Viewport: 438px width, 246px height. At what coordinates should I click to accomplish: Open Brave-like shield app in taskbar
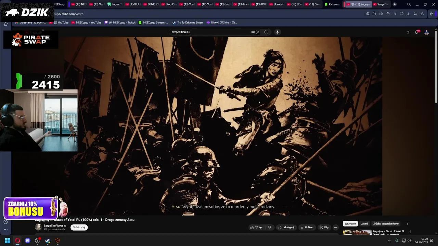point(57,241)
